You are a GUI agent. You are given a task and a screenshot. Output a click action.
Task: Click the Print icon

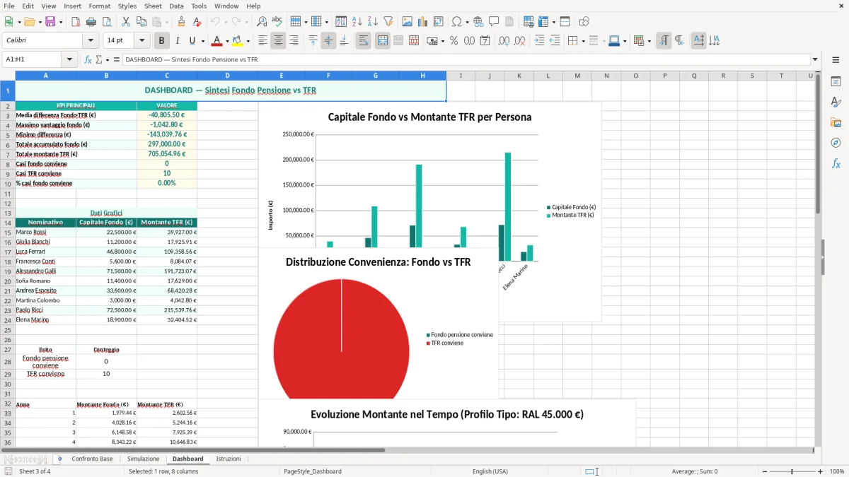pos(91,22)
